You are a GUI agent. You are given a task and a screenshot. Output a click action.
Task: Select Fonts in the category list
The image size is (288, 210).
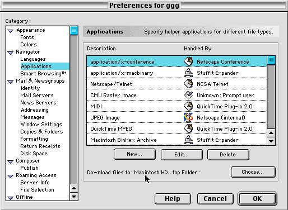tap(27, 37)
